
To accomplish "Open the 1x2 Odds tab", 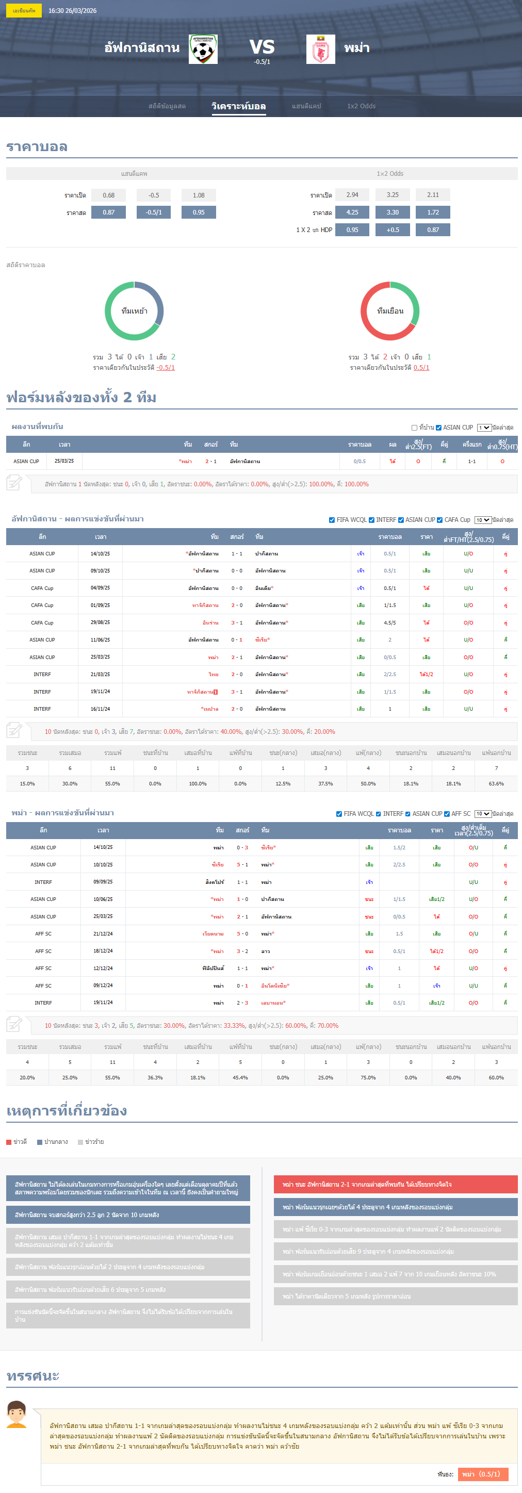I will tap(362, 106).
